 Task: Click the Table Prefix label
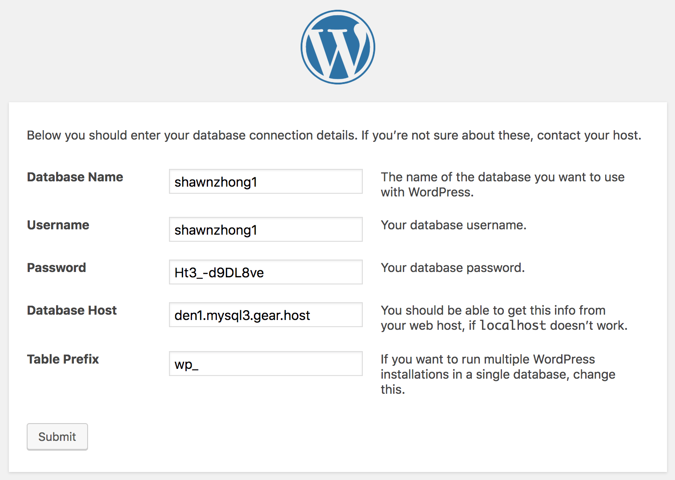click(x=63, y=359)
